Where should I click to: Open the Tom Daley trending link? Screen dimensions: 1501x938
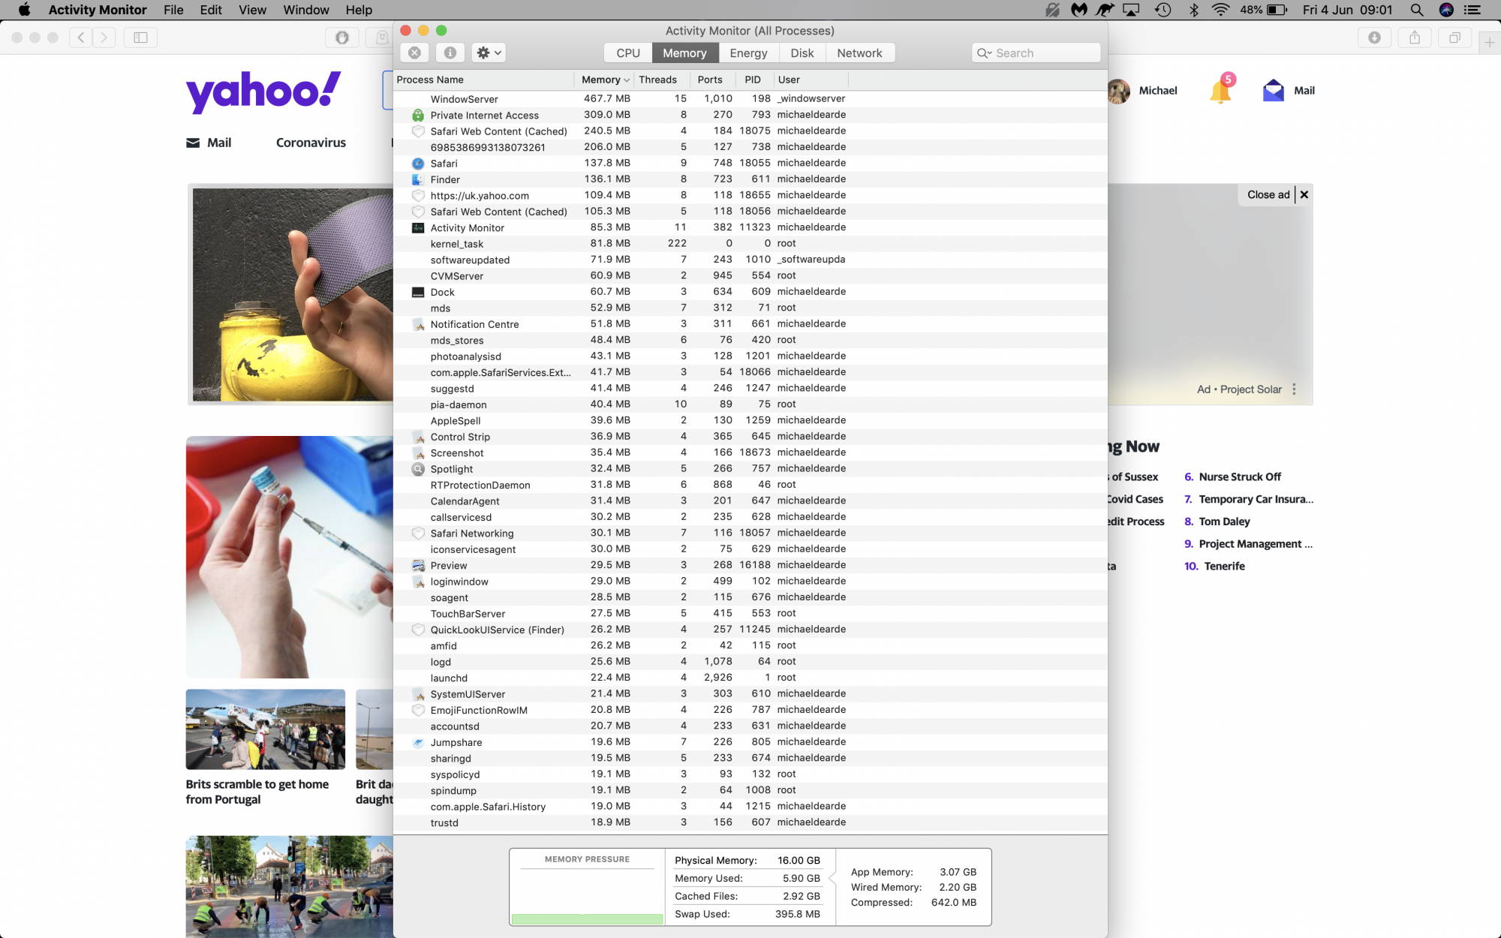1224,522
